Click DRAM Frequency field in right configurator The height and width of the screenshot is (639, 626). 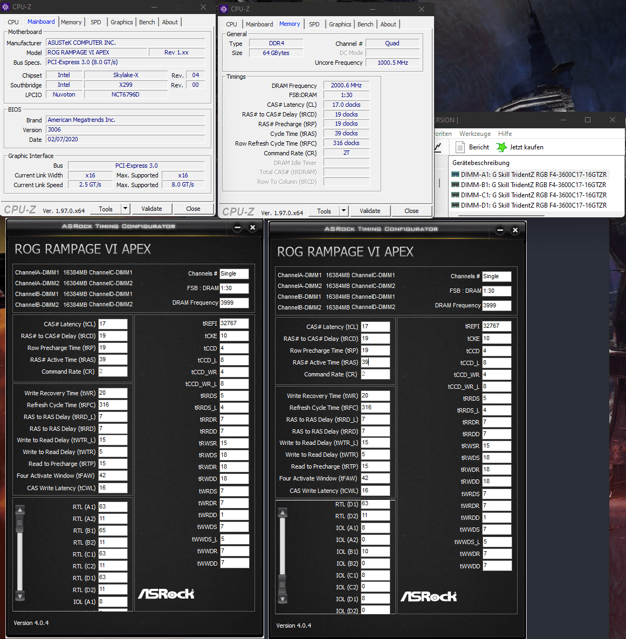pyautogui.click(x=497, y=305)
